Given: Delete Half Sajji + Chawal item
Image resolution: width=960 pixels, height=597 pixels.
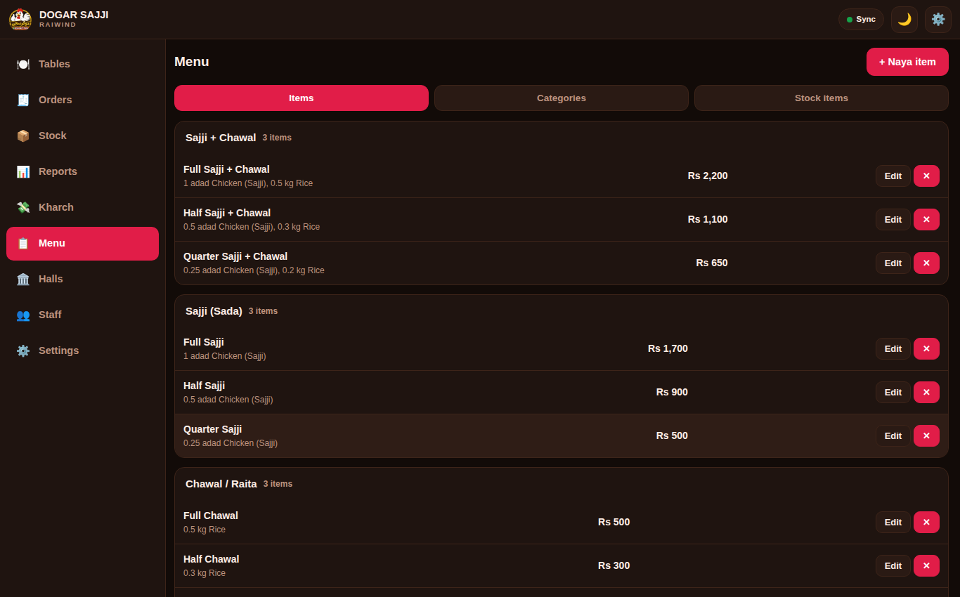Looking at the screenshot, I should 926,220.
